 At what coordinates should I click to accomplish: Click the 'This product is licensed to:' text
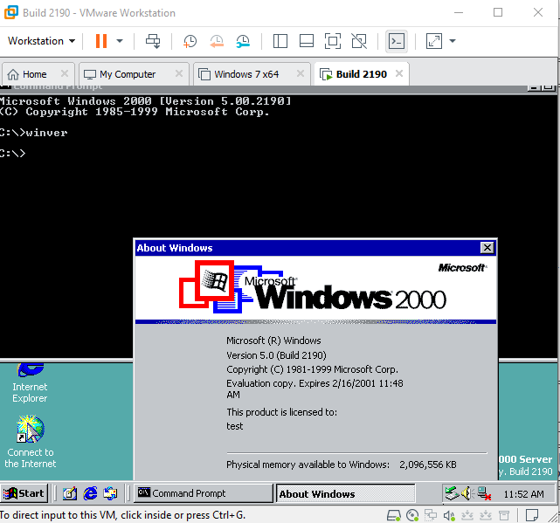(282, 412)
